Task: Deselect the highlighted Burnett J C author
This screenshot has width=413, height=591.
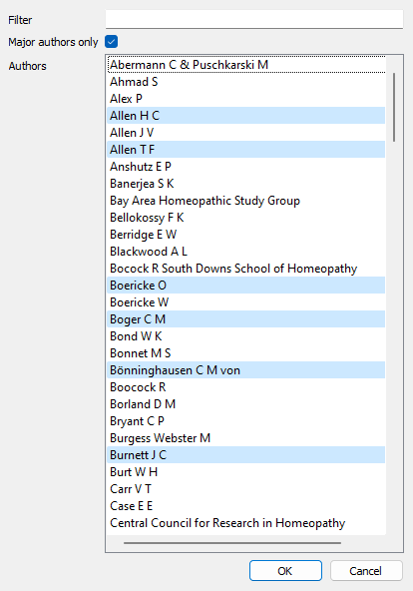Action: (246, 455)
